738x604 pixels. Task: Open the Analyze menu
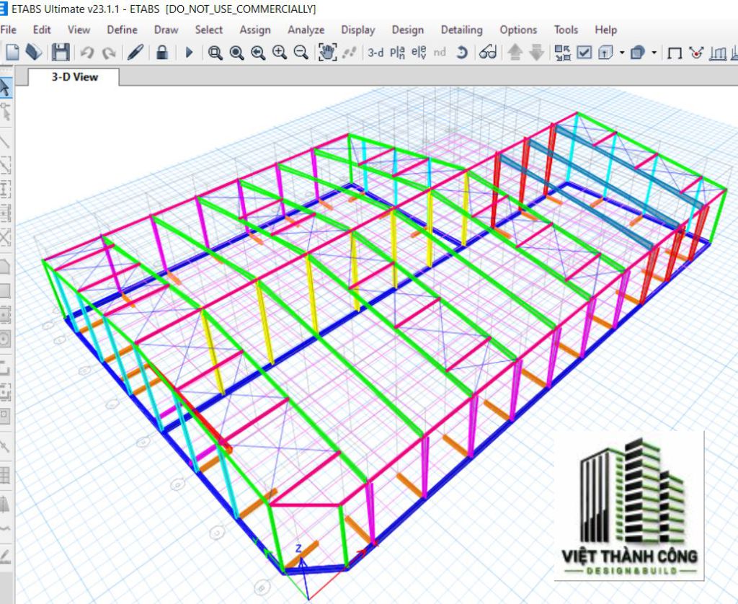click(x=306, y=30)
